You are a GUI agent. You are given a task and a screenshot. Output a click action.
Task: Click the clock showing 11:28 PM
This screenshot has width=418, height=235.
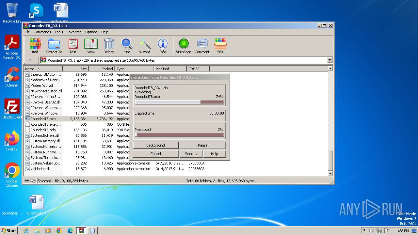[401, 231]
